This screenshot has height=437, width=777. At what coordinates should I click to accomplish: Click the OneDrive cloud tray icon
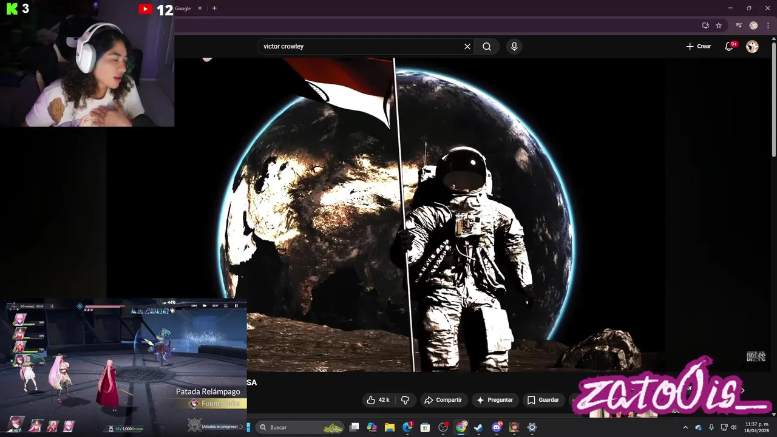(x=698, y=427)
